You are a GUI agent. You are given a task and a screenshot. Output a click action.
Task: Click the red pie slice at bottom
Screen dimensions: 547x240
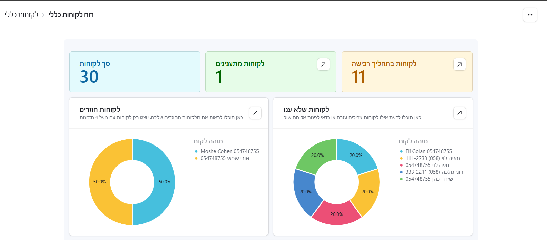tap(337, 214)
